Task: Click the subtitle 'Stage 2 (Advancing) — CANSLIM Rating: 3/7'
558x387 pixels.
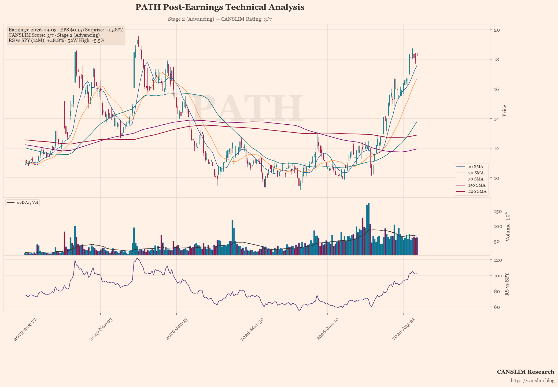Action: (220, 19)
